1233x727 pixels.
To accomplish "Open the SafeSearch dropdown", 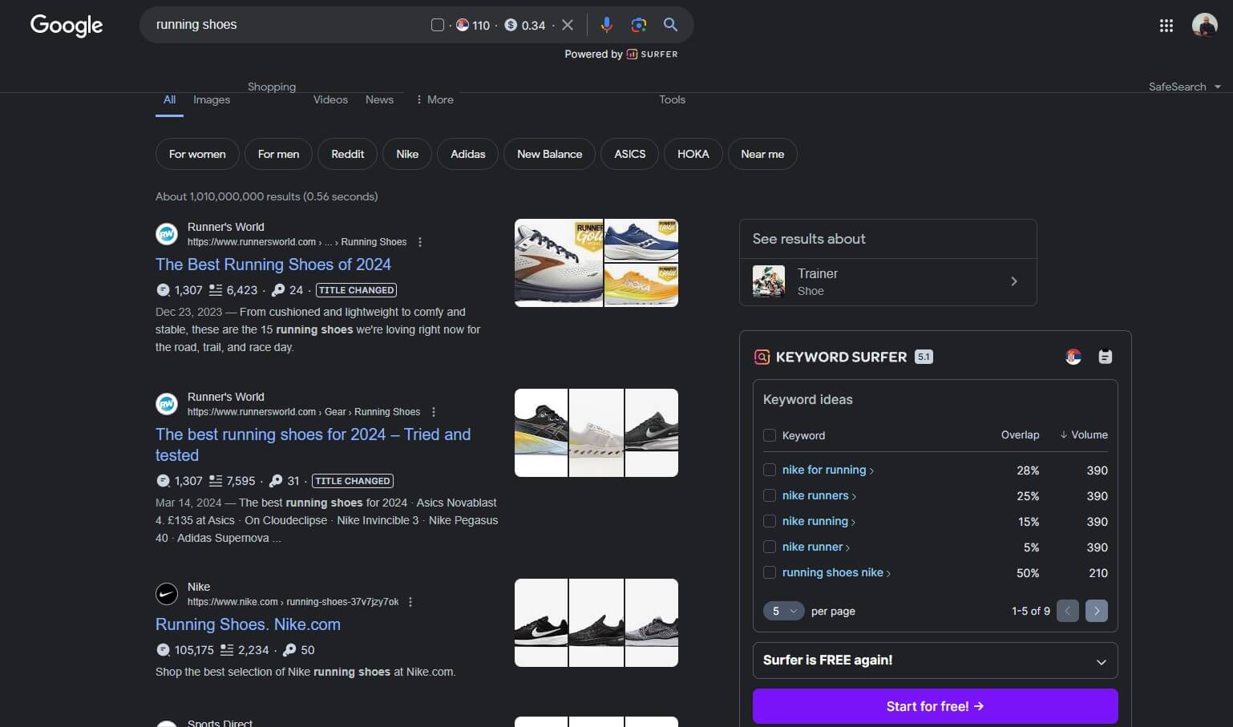I will tap(1185, 87).
